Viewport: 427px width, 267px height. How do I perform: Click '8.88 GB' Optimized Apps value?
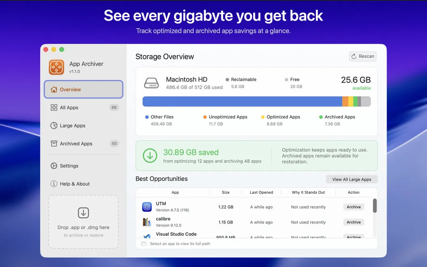pos(275,124)
